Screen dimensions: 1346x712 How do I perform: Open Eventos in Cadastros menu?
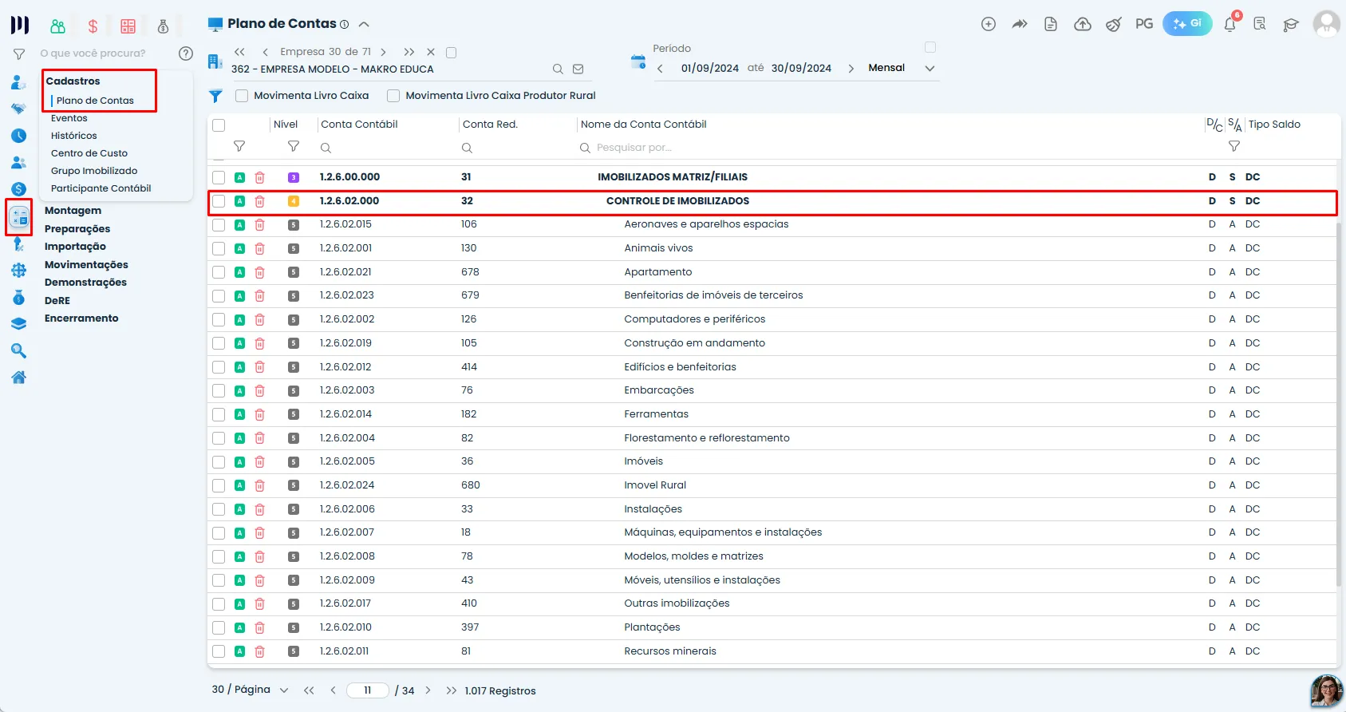(x=69, y=118)
